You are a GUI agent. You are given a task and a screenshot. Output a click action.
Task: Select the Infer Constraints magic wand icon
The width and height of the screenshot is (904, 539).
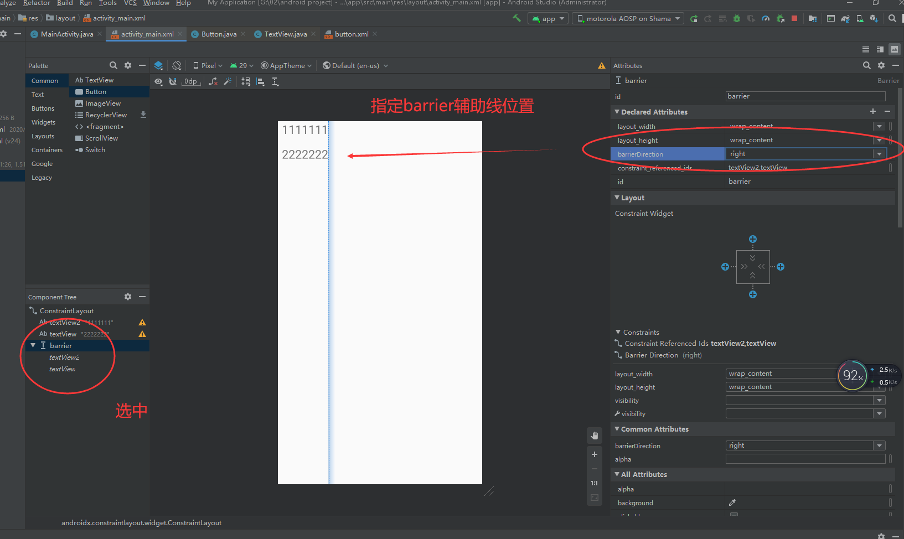[x=228, y=81]
